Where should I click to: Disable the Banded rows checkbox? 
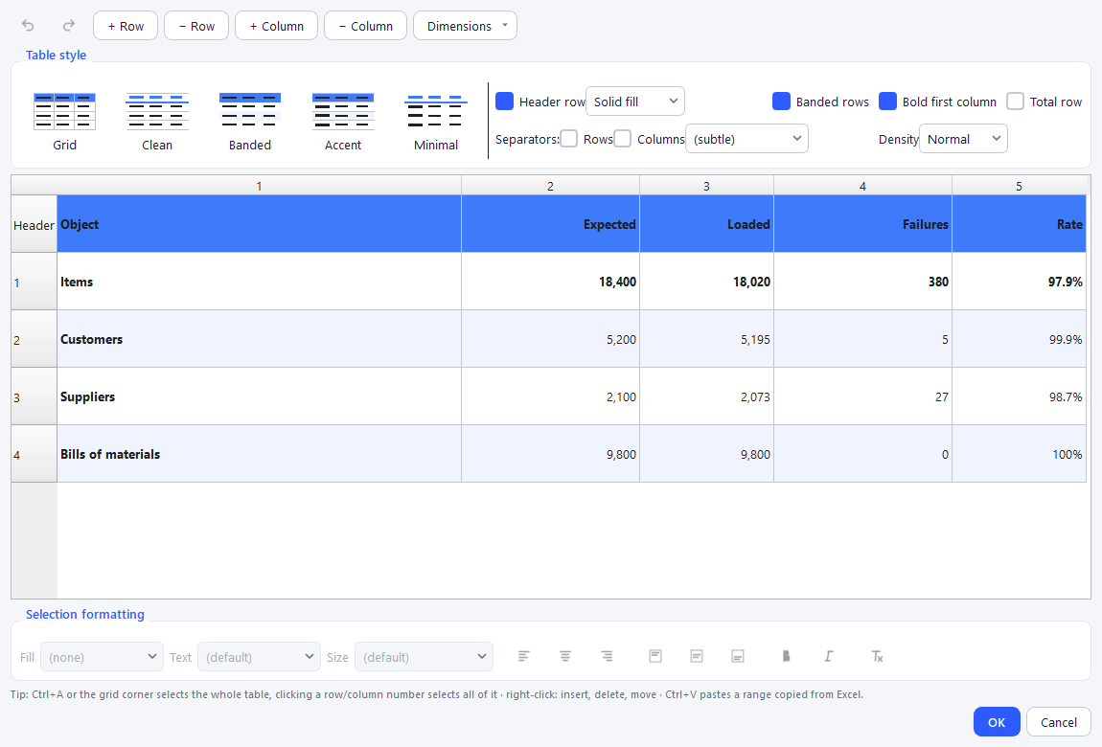pos(782,102)
